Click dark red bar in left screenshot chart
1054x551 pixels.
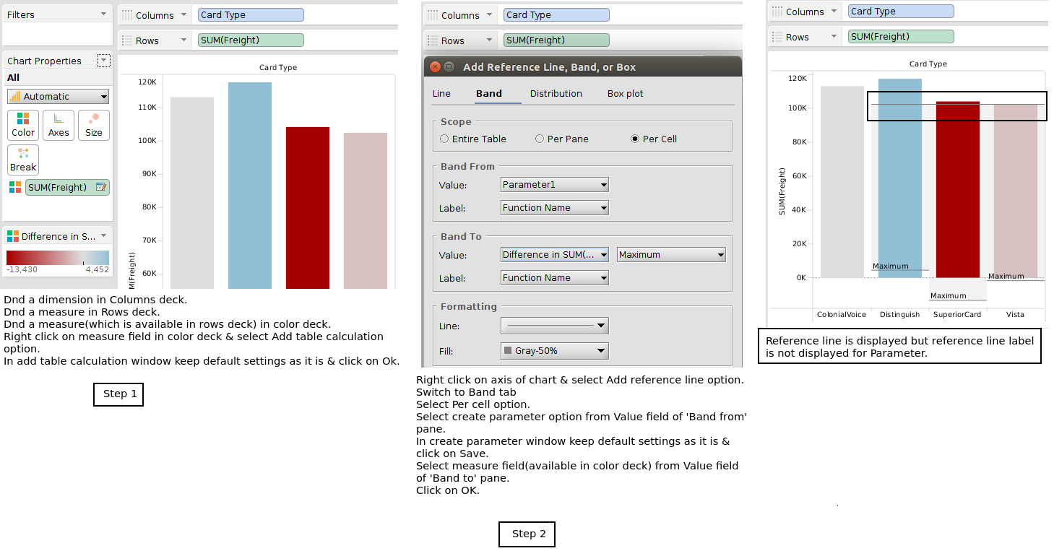[x=308, y=208]
